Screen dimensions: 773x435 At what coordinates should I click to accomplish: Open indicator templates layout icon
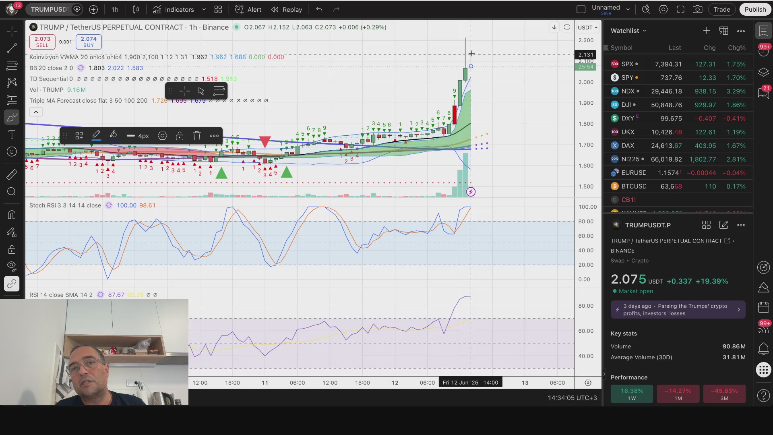(x=218, y=9)
